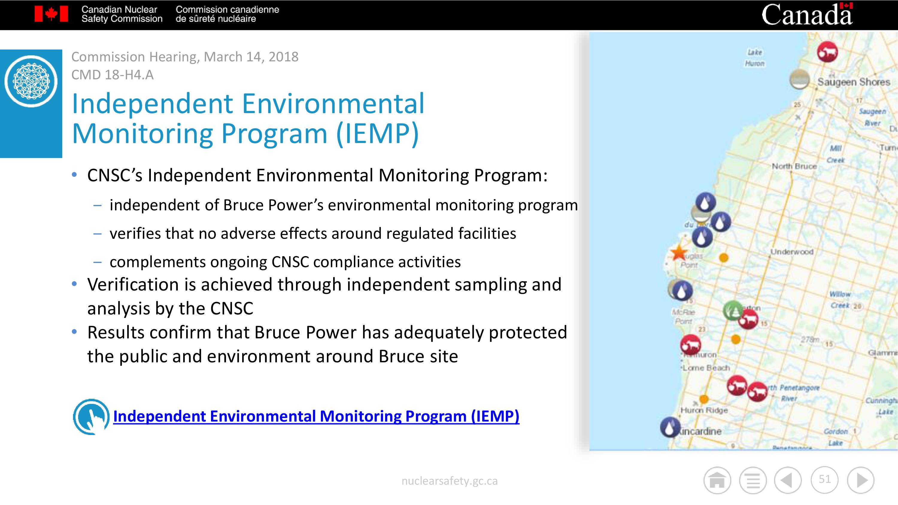The height and width of the screenshot is (505, 898).
Task: Go to the home slide icon
Action: pyautogui.click(x=717, y=480)
